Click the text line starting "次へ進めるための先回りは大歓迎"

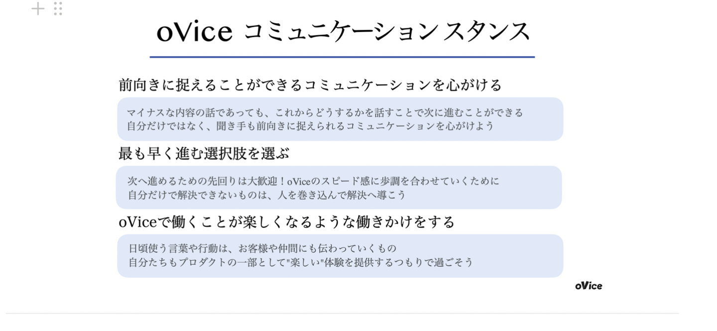[x=313, y=181]
